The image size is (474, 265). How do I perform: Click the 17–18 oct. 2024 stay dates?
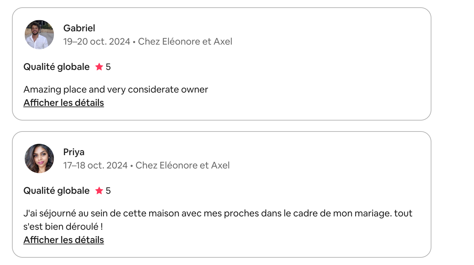pos(96,165)
